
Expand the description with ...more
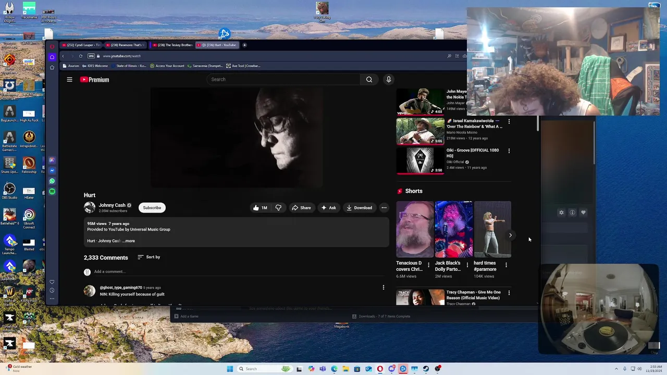tap(129, 241)
